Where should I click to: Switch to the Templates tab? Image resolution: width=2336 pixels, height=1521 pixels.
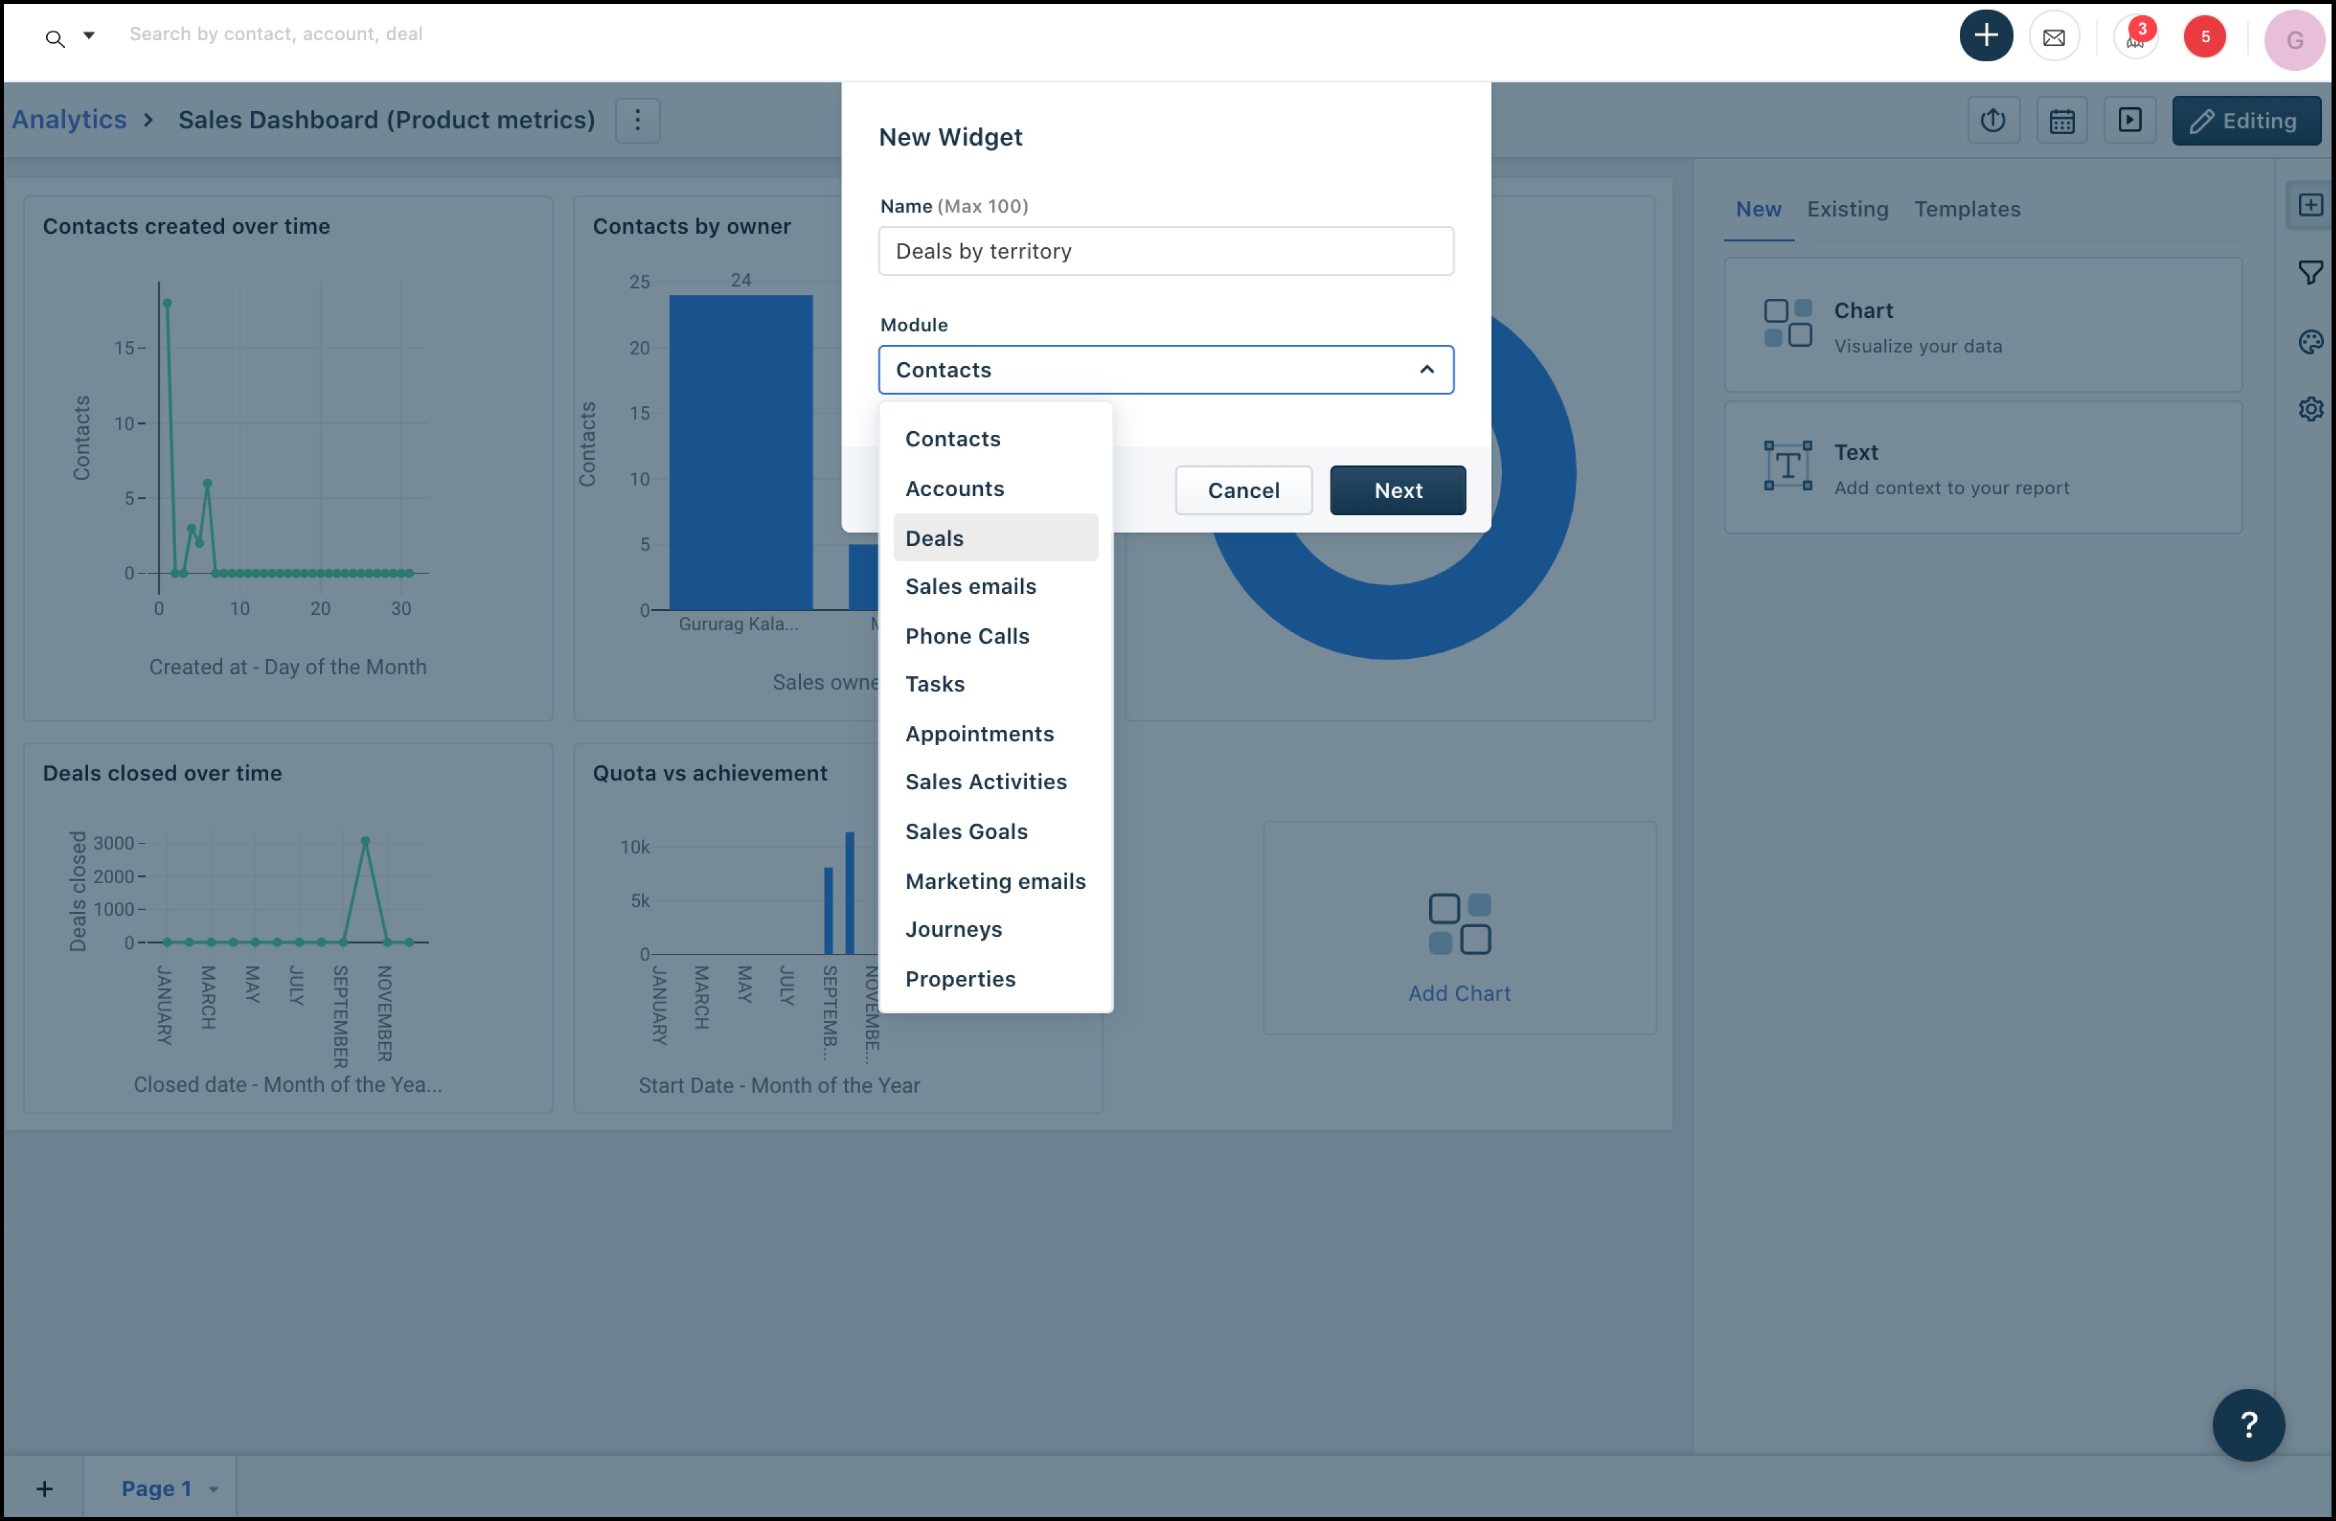point(1967,209)
